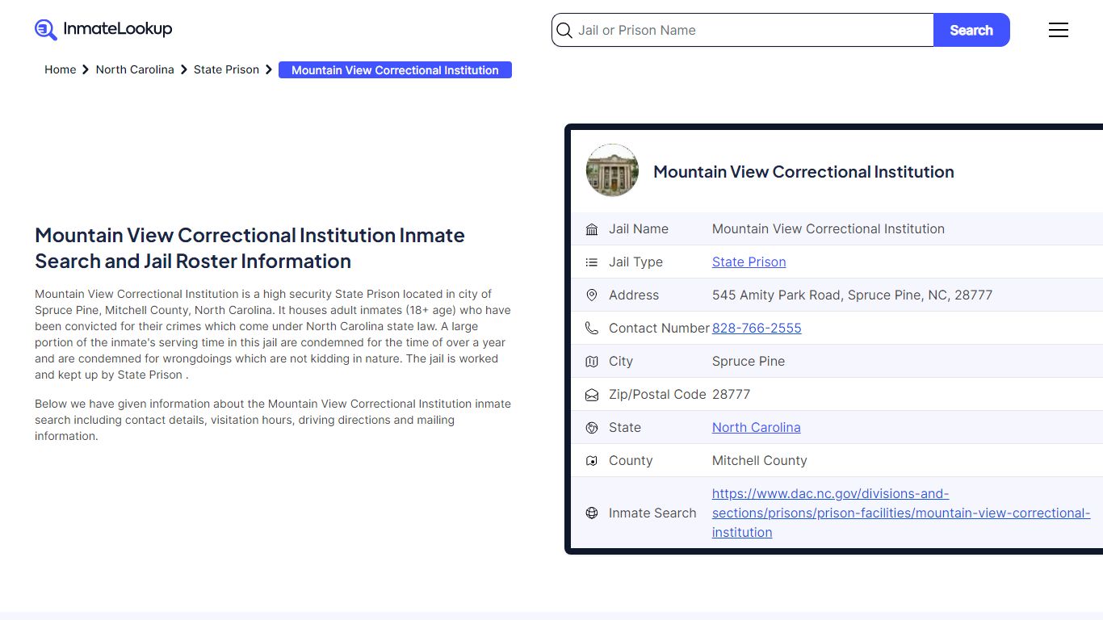This screenshot has width=1103, height=620.
Task: Click the chevron after North Carolina breadcrumb
Action: (184, 69)
